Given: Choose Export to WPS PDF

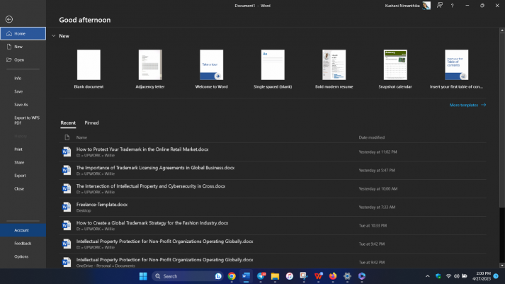Looking at the screenshot, I should tap(23, 120).
